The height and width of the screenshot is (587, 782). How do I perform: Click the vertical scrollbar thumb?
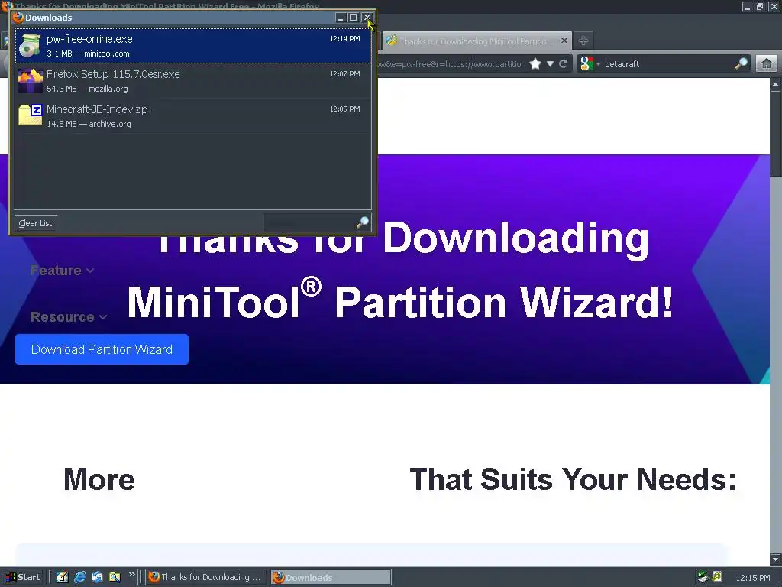click(776, 133)
